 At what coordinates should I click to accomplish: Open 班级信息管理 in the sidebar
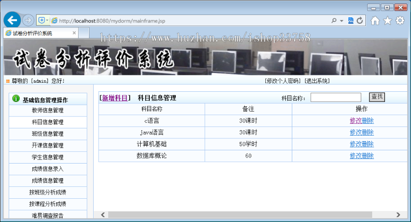[x=47, y=134]
